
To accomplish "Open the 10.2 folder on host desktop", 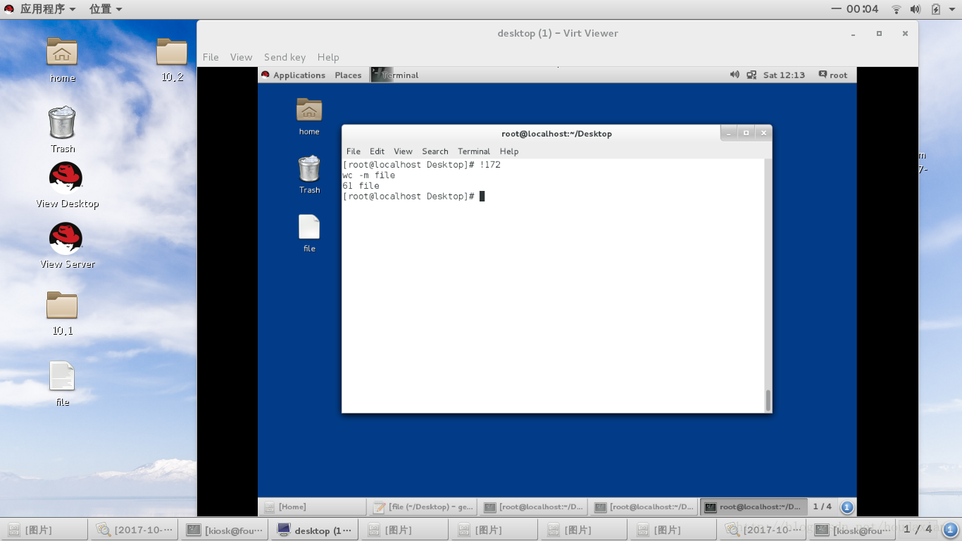I will tap(172, 59).
